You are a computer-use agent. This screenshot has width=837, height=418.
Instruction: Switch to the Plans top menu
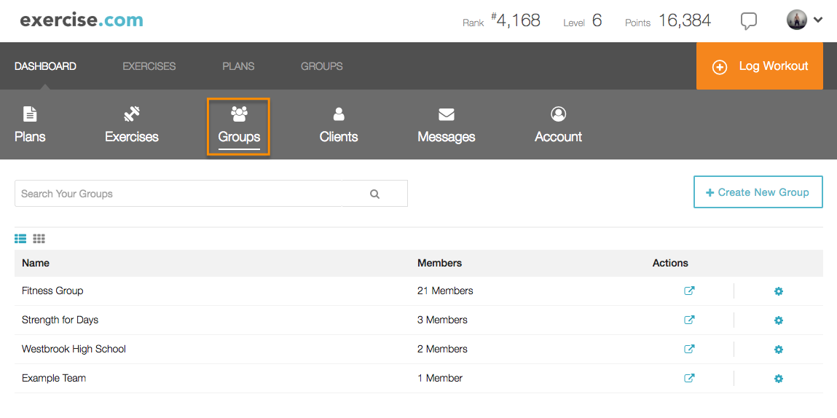[238, 67]
